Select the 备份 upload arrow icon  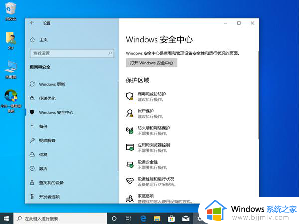[32, 126]
